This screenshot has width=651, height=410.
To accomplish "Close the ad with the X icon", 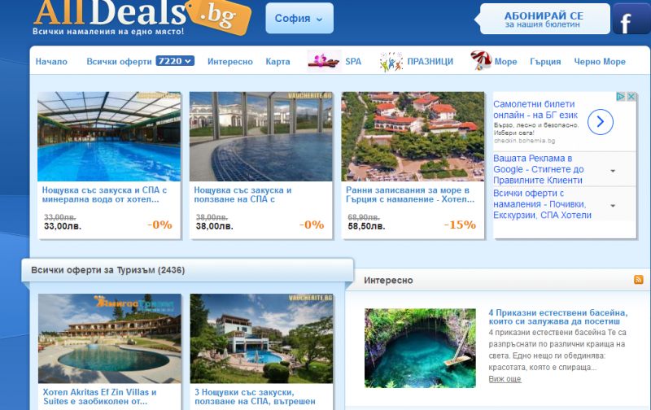I will (x=631, y=96).
